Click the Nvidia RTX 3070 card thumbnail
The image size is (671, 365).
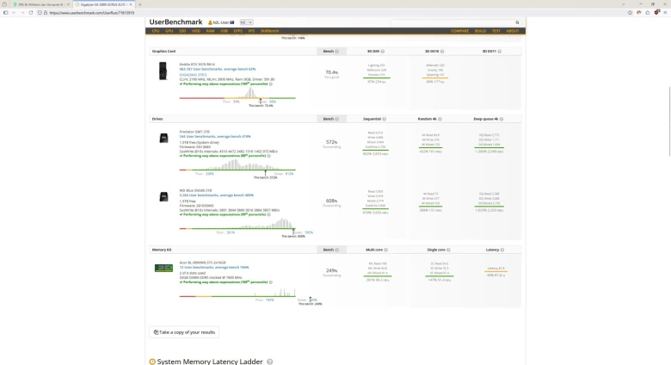tap(163, 71)
